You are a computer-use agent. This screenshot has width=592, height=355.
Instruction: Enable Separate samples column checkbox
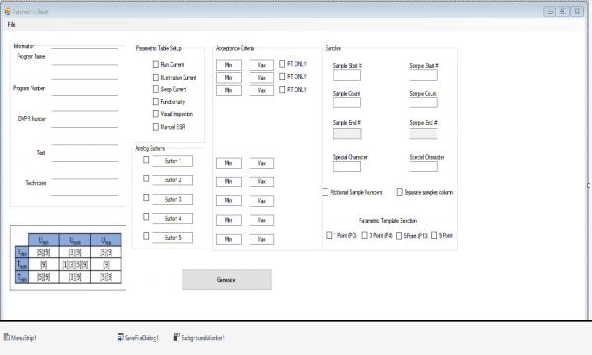coord(399,192)
